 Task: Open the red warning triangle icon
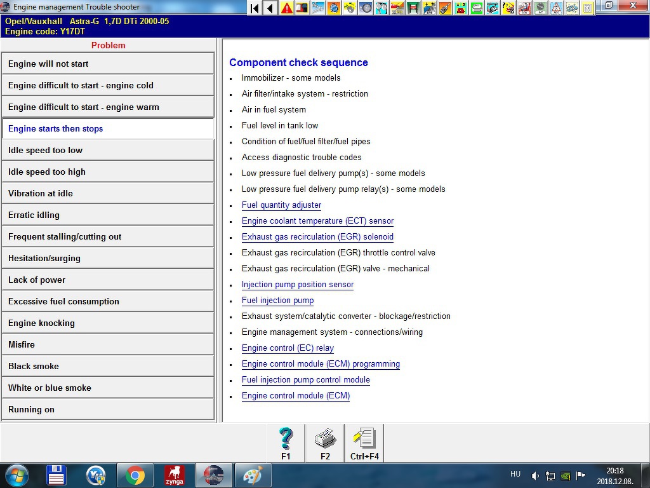click(286, 8)
